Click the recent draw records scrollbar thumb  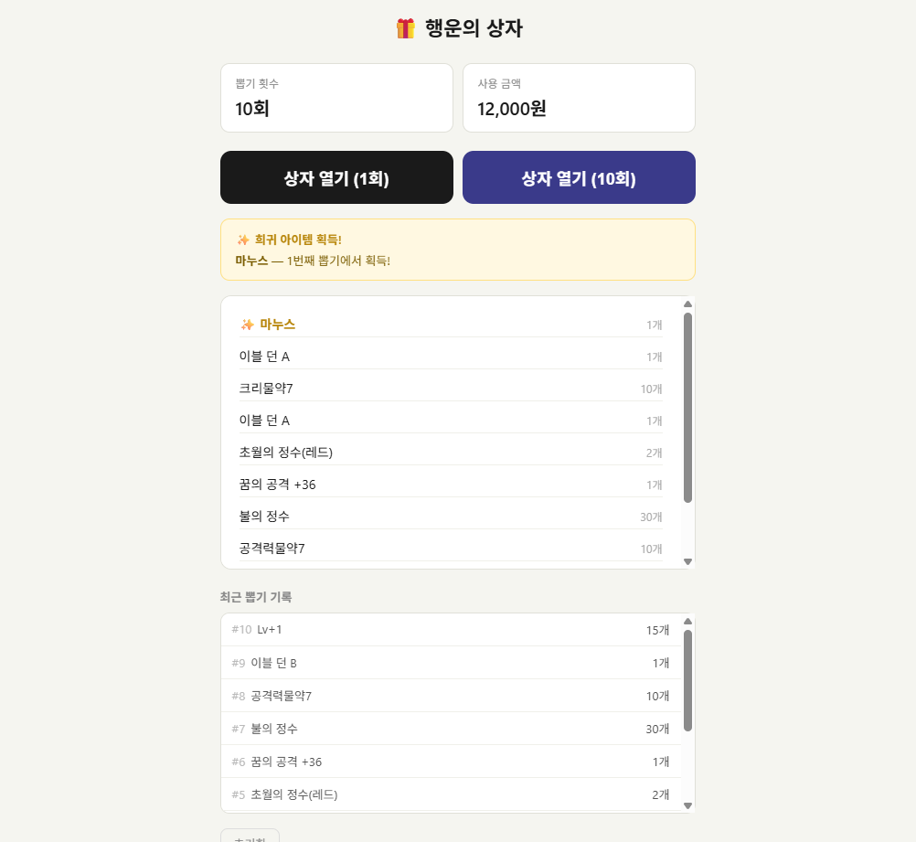coord(687,679)
